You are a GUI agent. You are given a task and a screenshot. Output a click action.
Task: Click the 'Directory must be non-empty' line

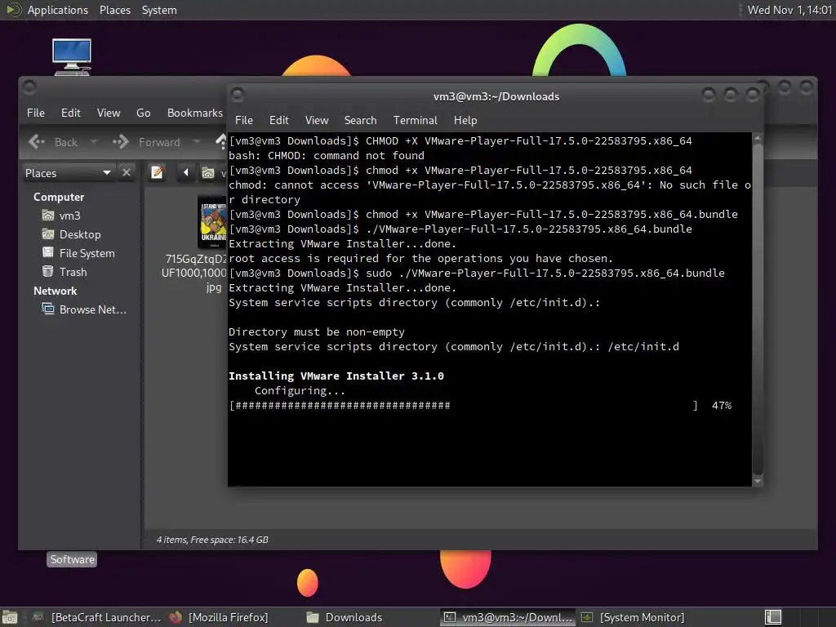[x=317, y=332]
